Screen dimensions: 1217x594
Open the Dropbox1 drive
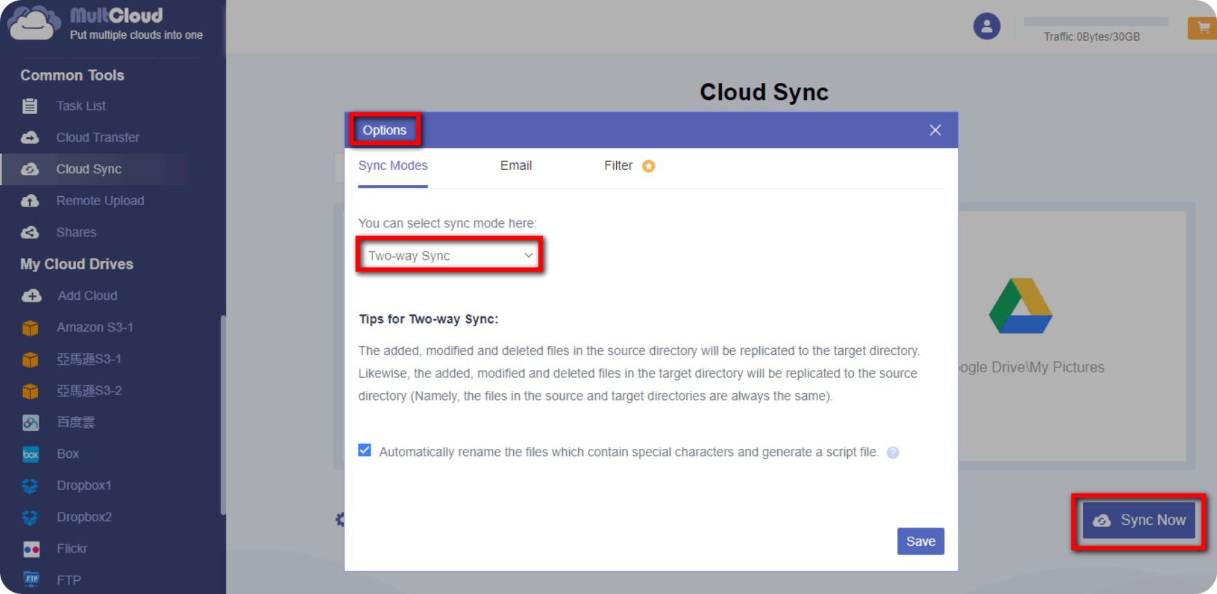(x=84, y=486)
